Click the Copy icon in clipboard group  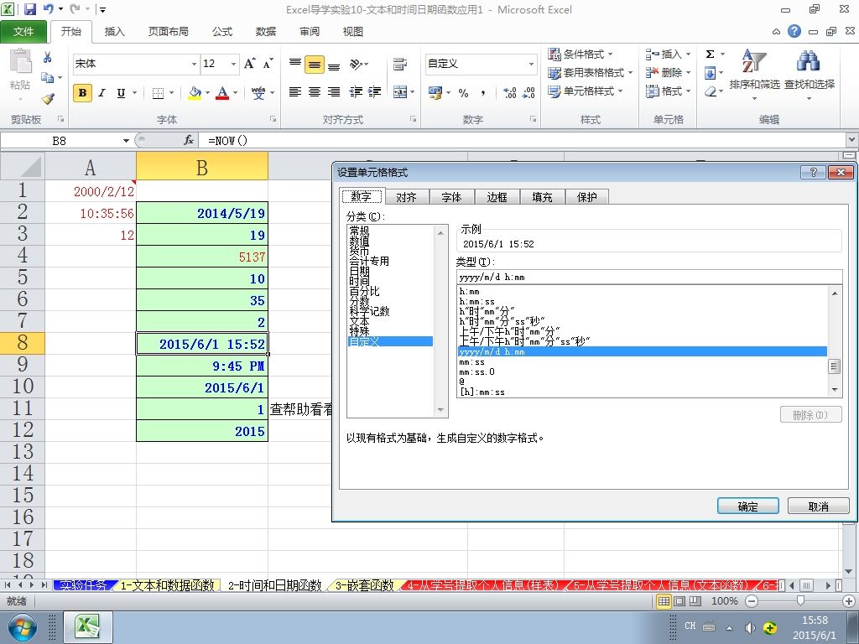click(x=48, y=77)
